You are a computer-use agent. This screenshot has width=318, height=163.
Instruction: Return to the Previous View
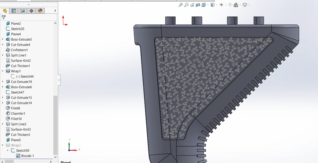192,5
